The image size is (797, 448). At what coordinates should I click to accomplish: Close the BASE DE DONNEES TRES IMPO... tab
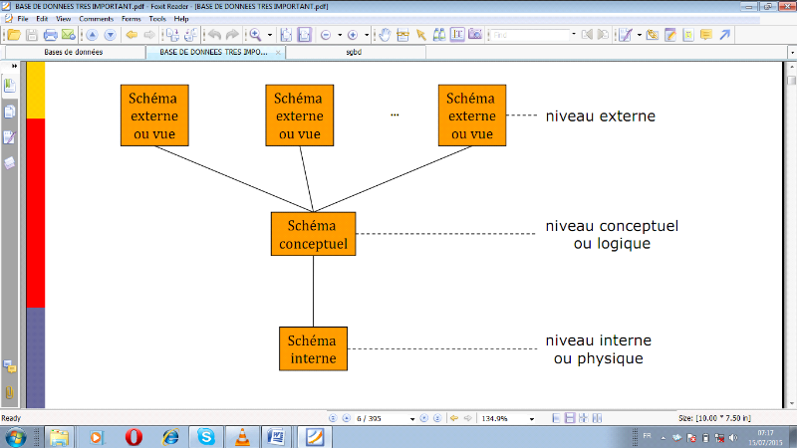click(x=278, y=52)
